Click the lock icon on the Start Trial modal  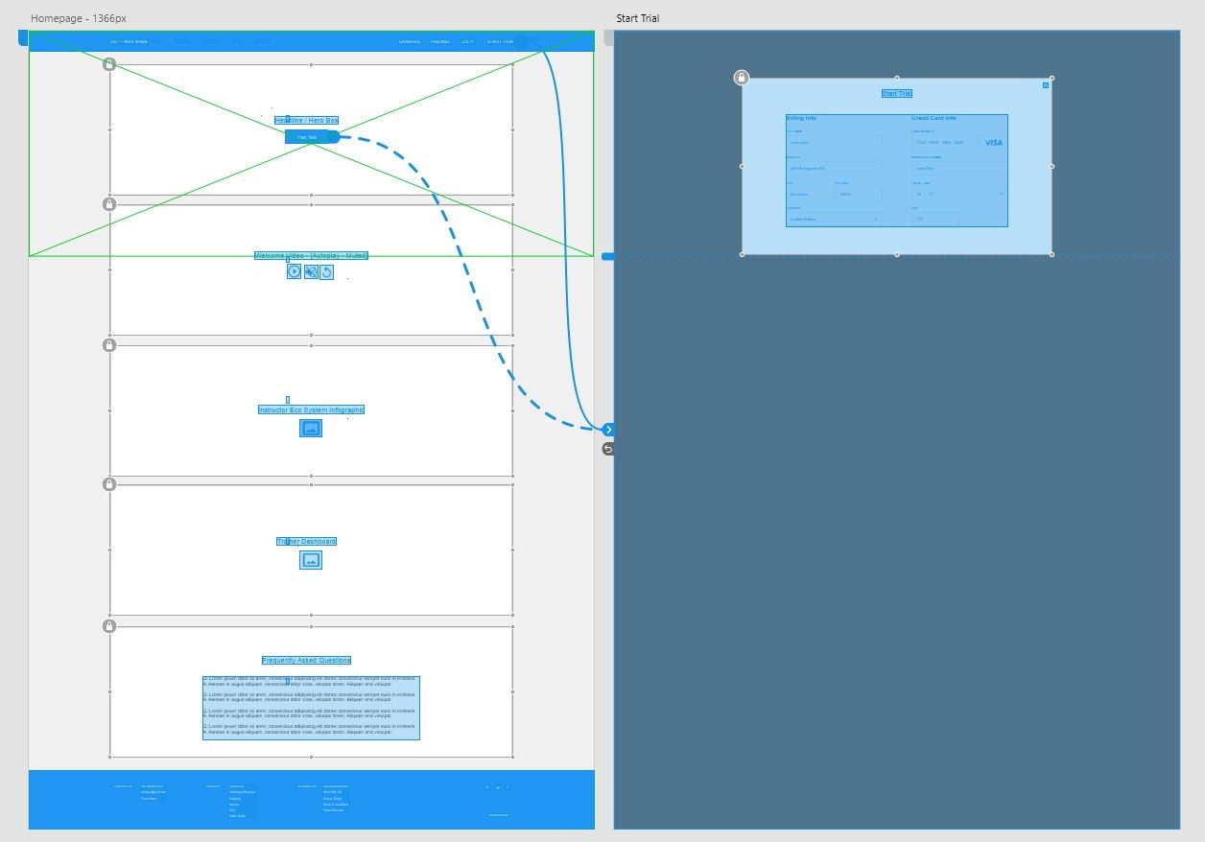pos(742,78)
